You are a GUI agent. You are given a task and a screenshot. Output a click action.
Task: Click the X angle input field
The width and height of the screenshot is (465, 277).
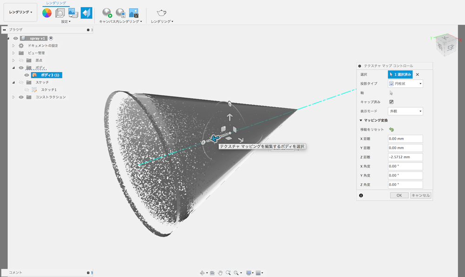pos(405,166)
